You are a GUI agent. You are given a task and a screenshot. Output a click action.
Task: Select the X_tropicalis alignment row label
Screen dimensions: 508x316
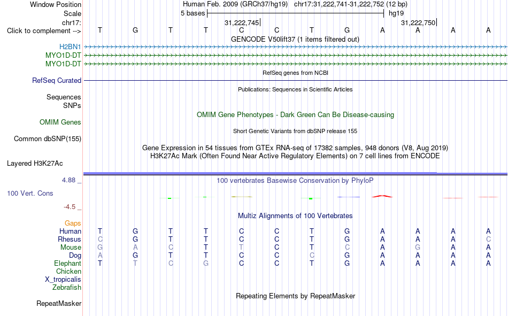click(x=63, y=280)
